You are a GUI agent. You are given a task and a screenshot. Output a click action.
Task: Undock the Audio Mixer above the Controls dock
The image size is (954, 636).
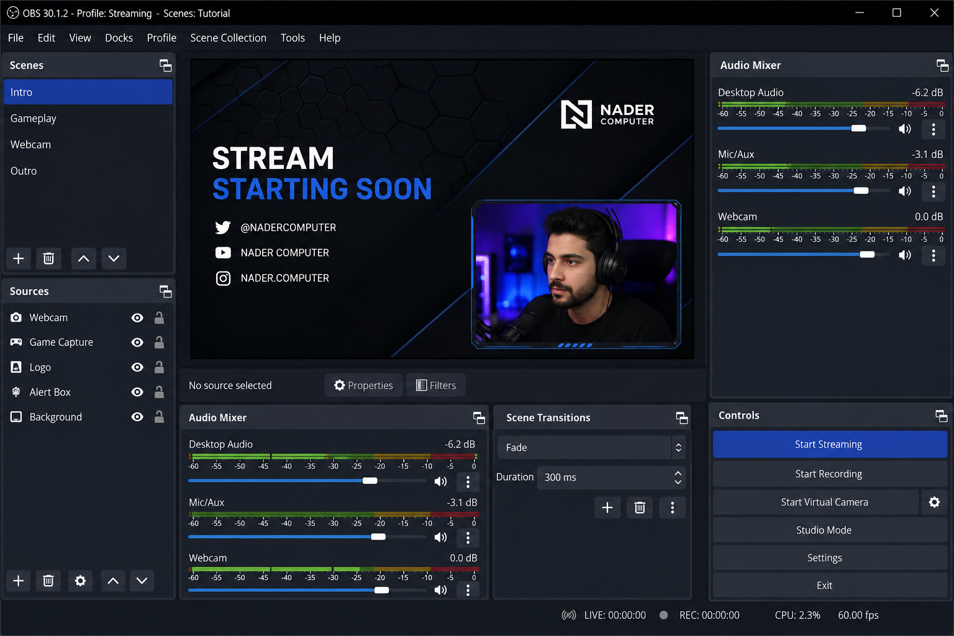(x=942, y=65)
